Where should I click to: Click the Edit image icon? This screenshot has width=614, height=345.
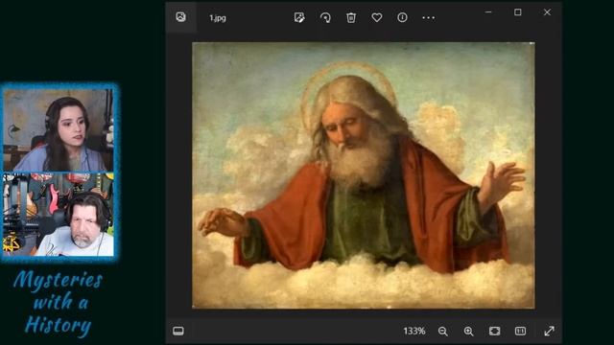click(x=299, y=17)
